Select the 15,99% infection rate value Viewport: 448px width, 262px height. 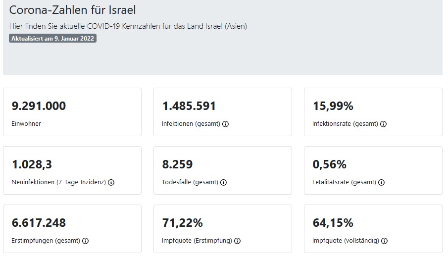click(333, 106)
